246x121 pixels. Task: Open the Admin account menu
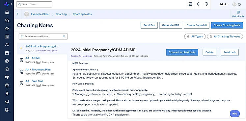223,4
